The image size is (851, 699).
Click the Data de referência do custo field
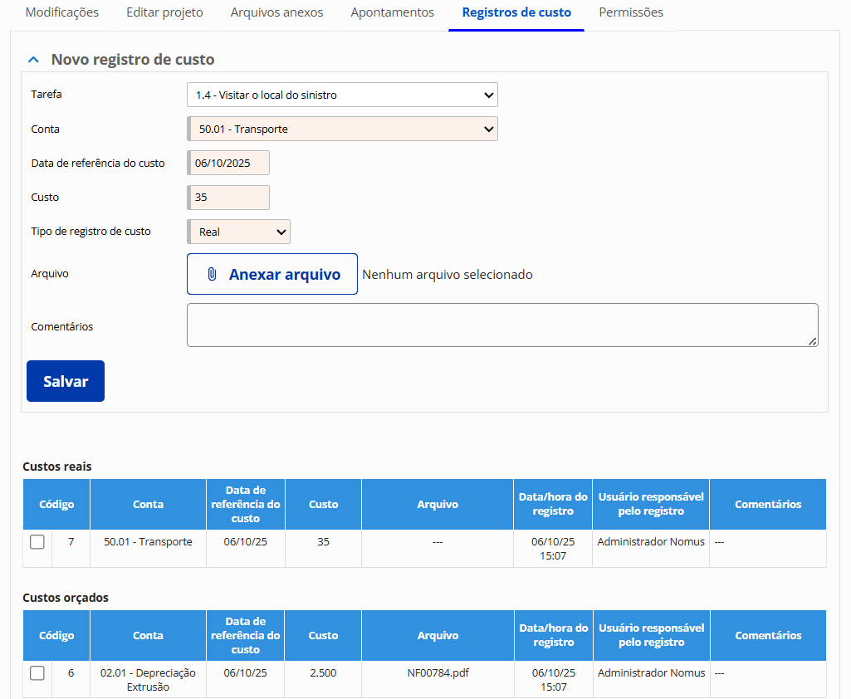point(229,164)
